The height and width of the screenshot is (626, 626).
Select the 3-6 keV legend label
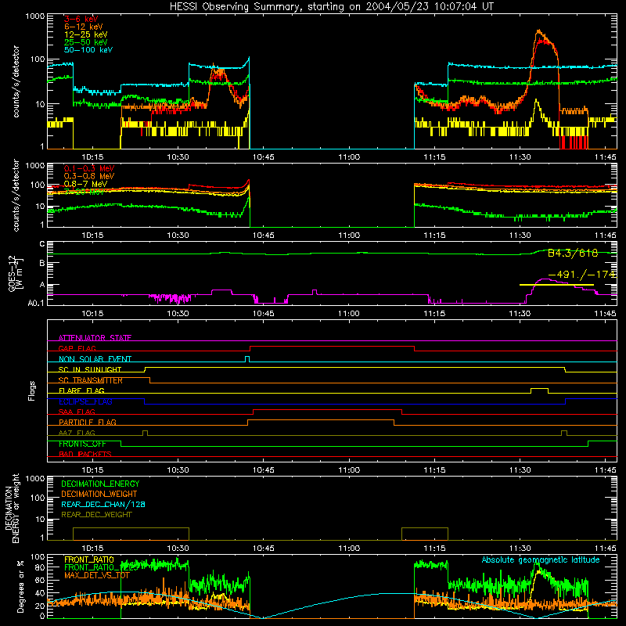81,19
